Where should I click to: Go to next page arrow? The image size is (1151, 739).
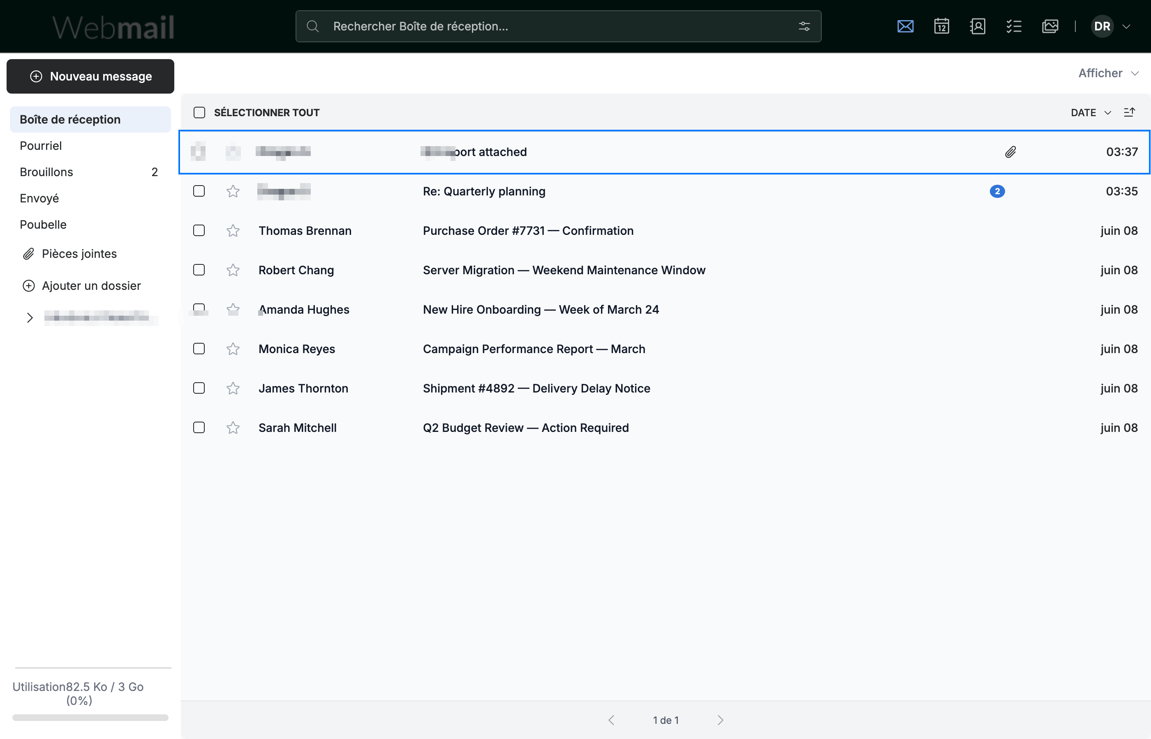coord(720,720)
